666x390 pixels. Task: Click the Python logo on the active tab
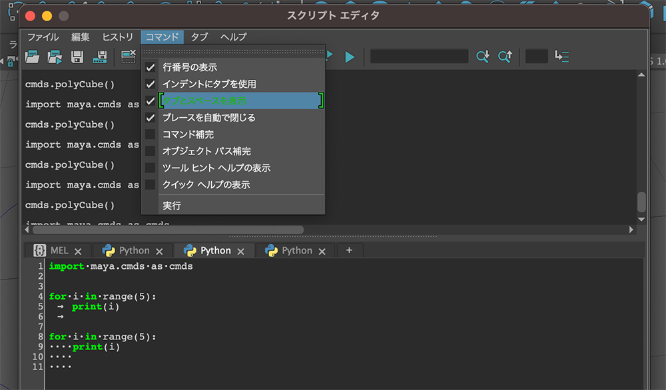tap(192, 250)
